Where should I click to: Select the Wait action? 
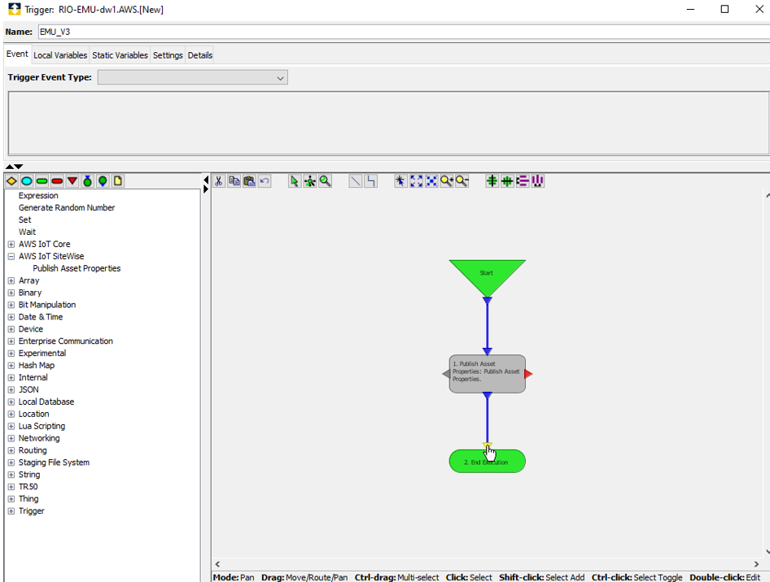pos(27,232)
